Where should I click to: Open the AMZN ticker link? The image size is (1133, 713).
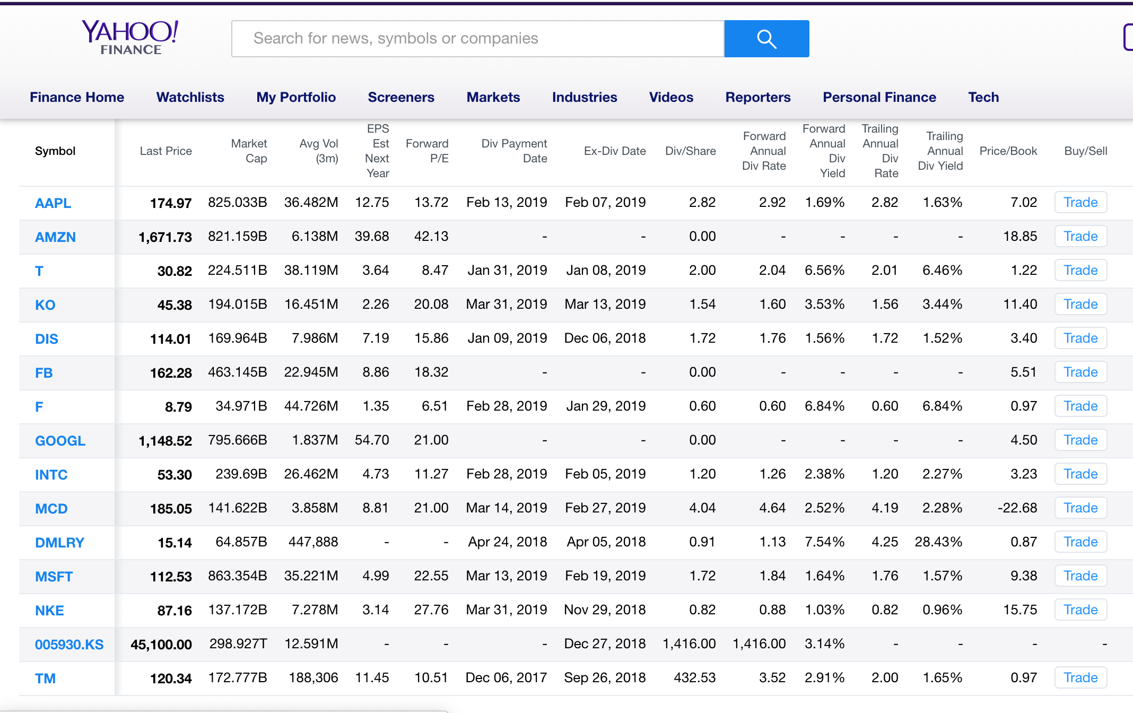(55, 237)
